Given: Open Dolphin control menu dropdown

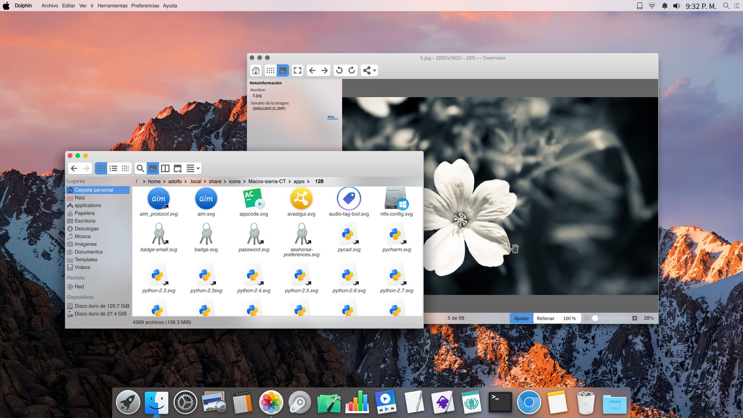Looking at the screenshot, I should tap(193, 168).
